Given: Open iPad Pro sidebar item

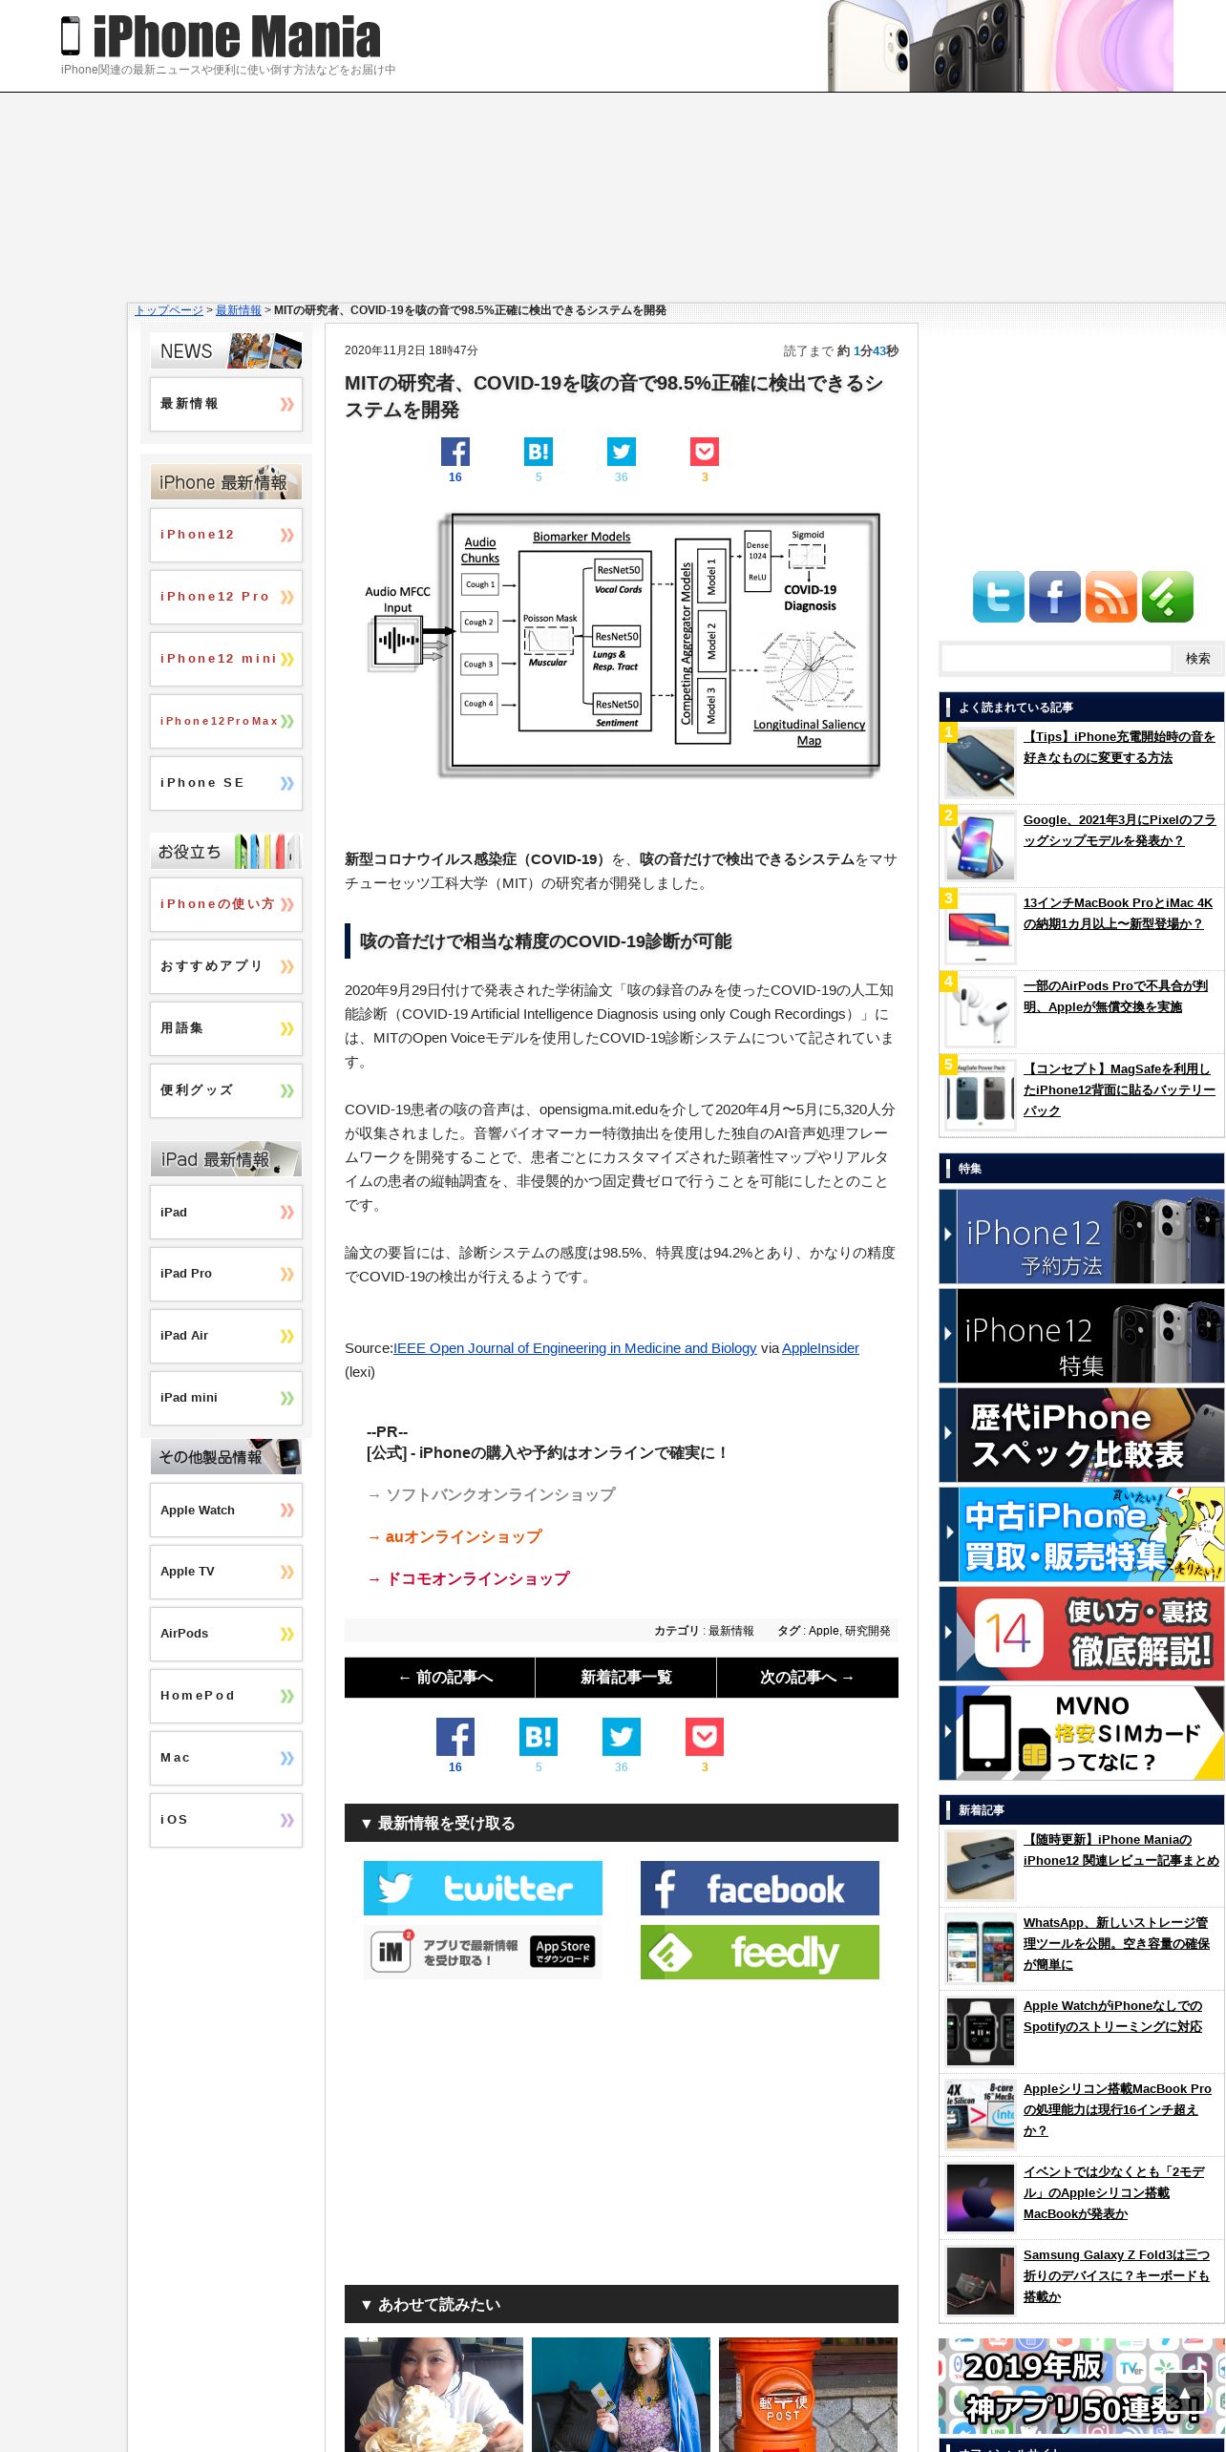Looking at the screenshot, I should coord(226,1274).
